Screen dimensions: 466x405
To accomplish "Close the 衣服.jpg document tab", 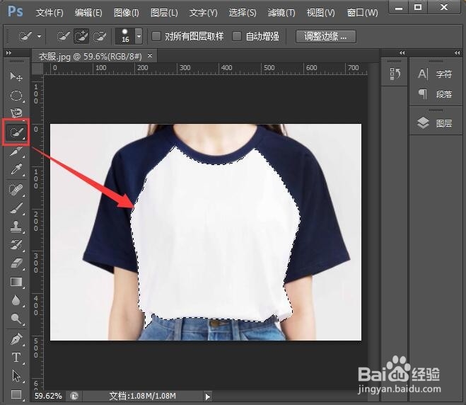I will pyautogui.click(x=150, y=55).
